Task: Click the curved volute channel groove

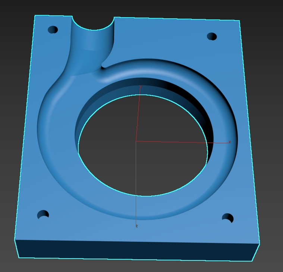Action: (56, 149)
